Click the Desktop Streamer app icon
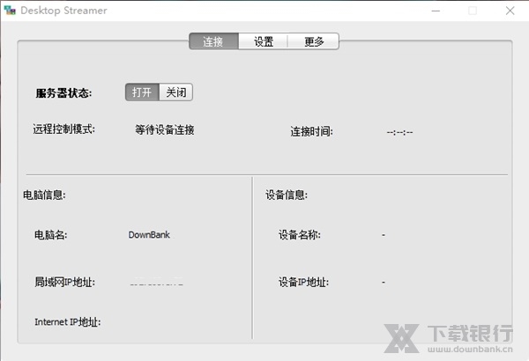The image size is (529, 361). (10, 11)
